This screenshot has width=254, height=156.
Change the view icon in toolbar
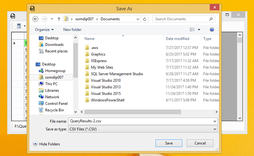[x=192, y=30]
